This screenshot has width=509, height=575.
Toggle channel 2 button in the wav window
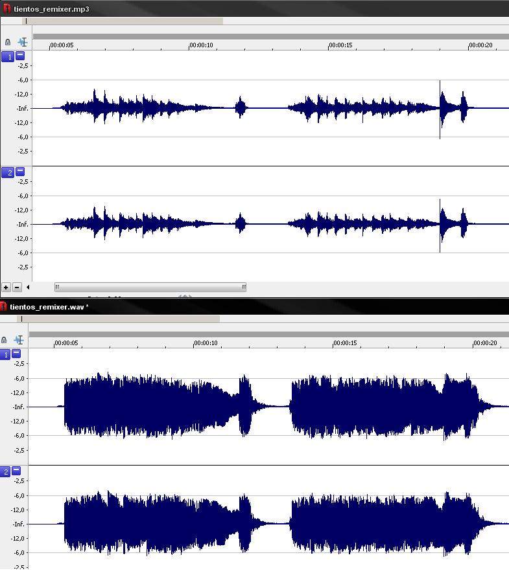pyautogui.click(x=5, y=471)
